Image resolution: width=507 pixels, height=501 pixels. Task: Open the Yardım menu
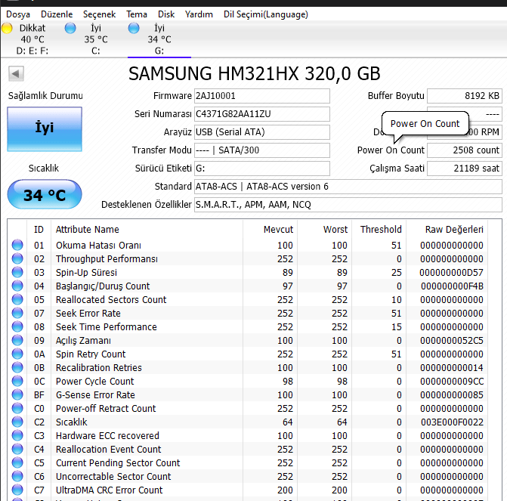tap(199, 14)
